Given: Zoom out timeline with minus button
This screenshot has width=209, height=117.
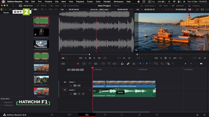Looking at the screenshot, I should [173, 64].
